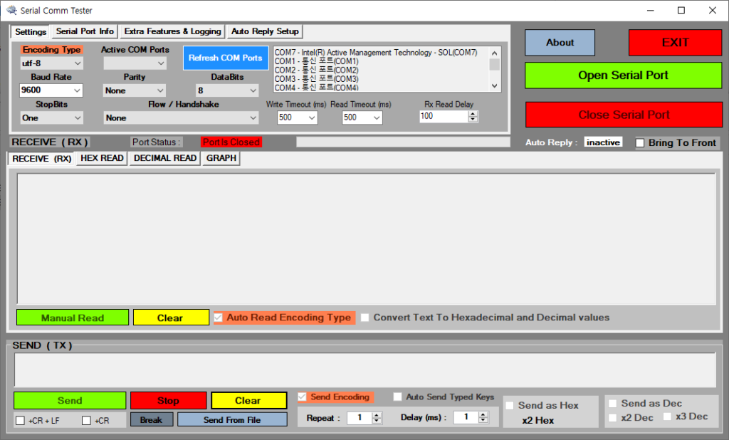
Task: Click the Manual Read button
Action: (x=72, y=317)
